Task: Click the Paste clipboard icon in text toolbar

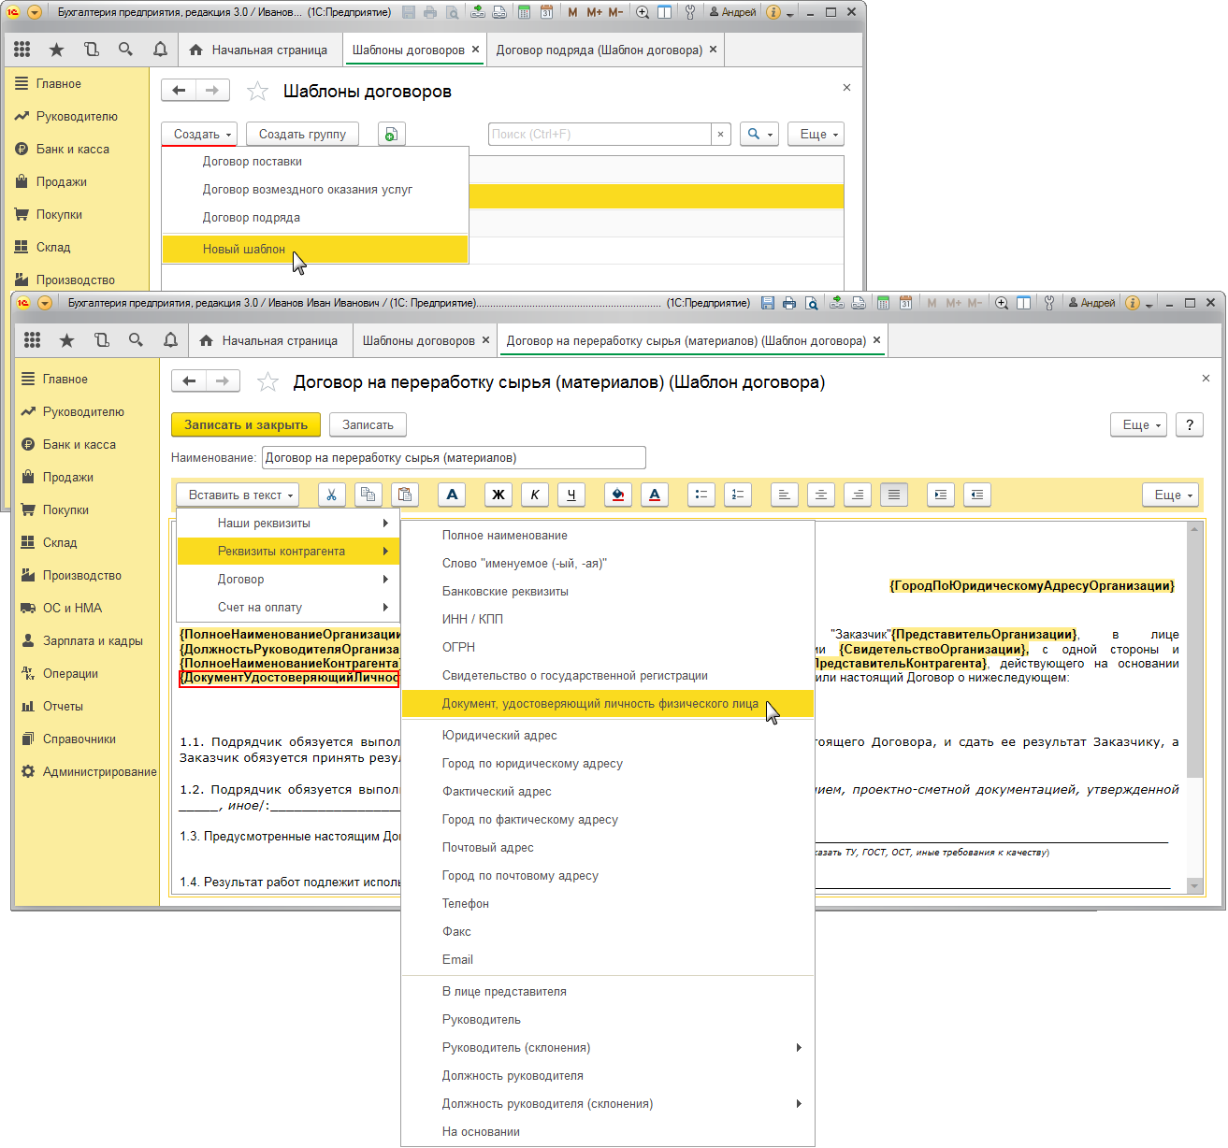Action: pos(404,495)
